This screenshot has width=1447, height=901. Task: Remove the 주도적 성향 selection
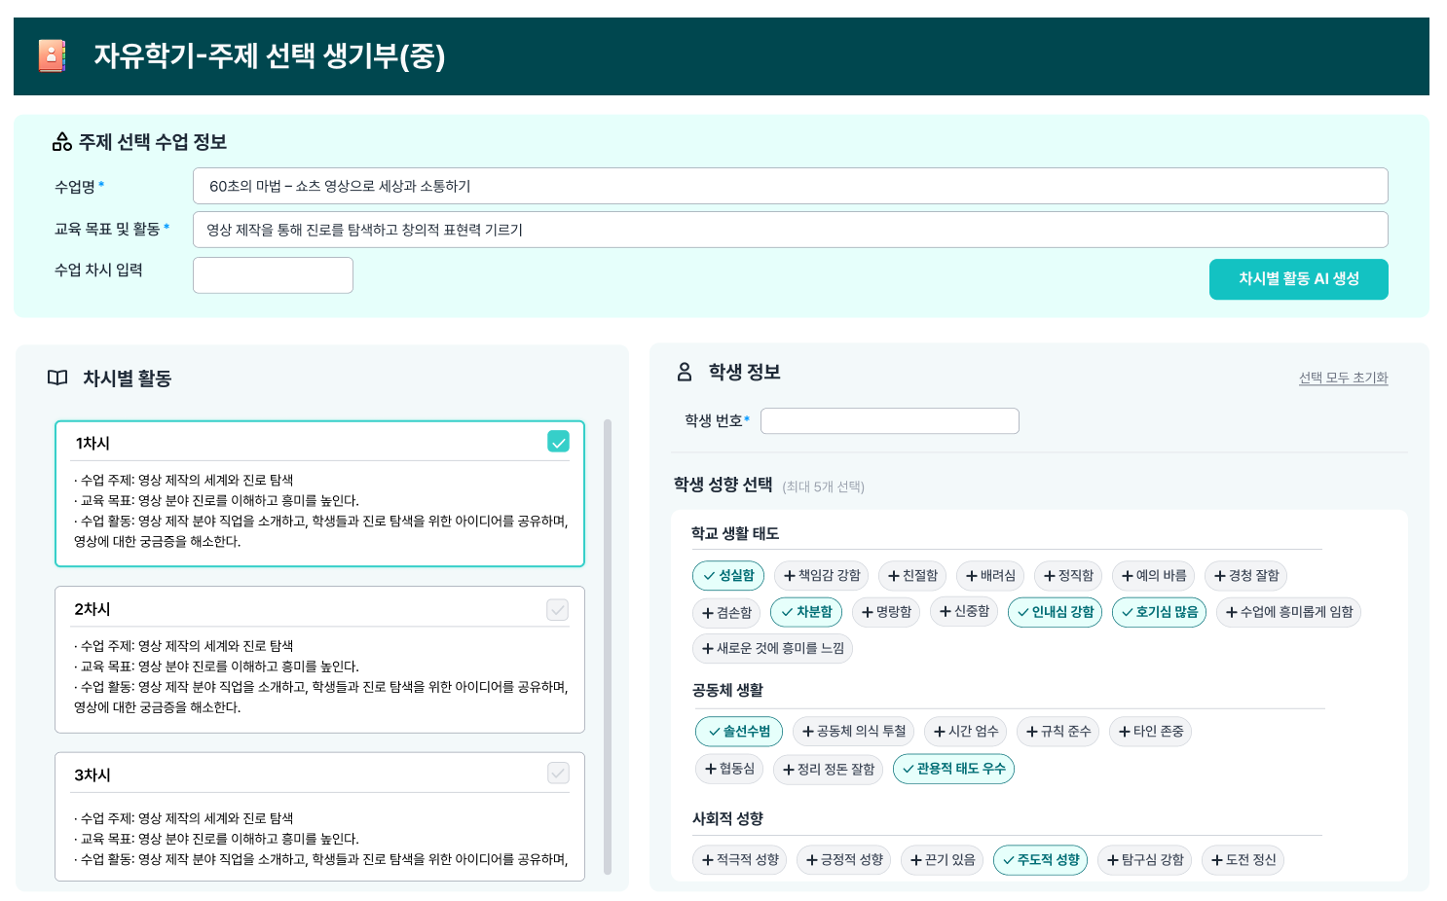point(1040,860)
